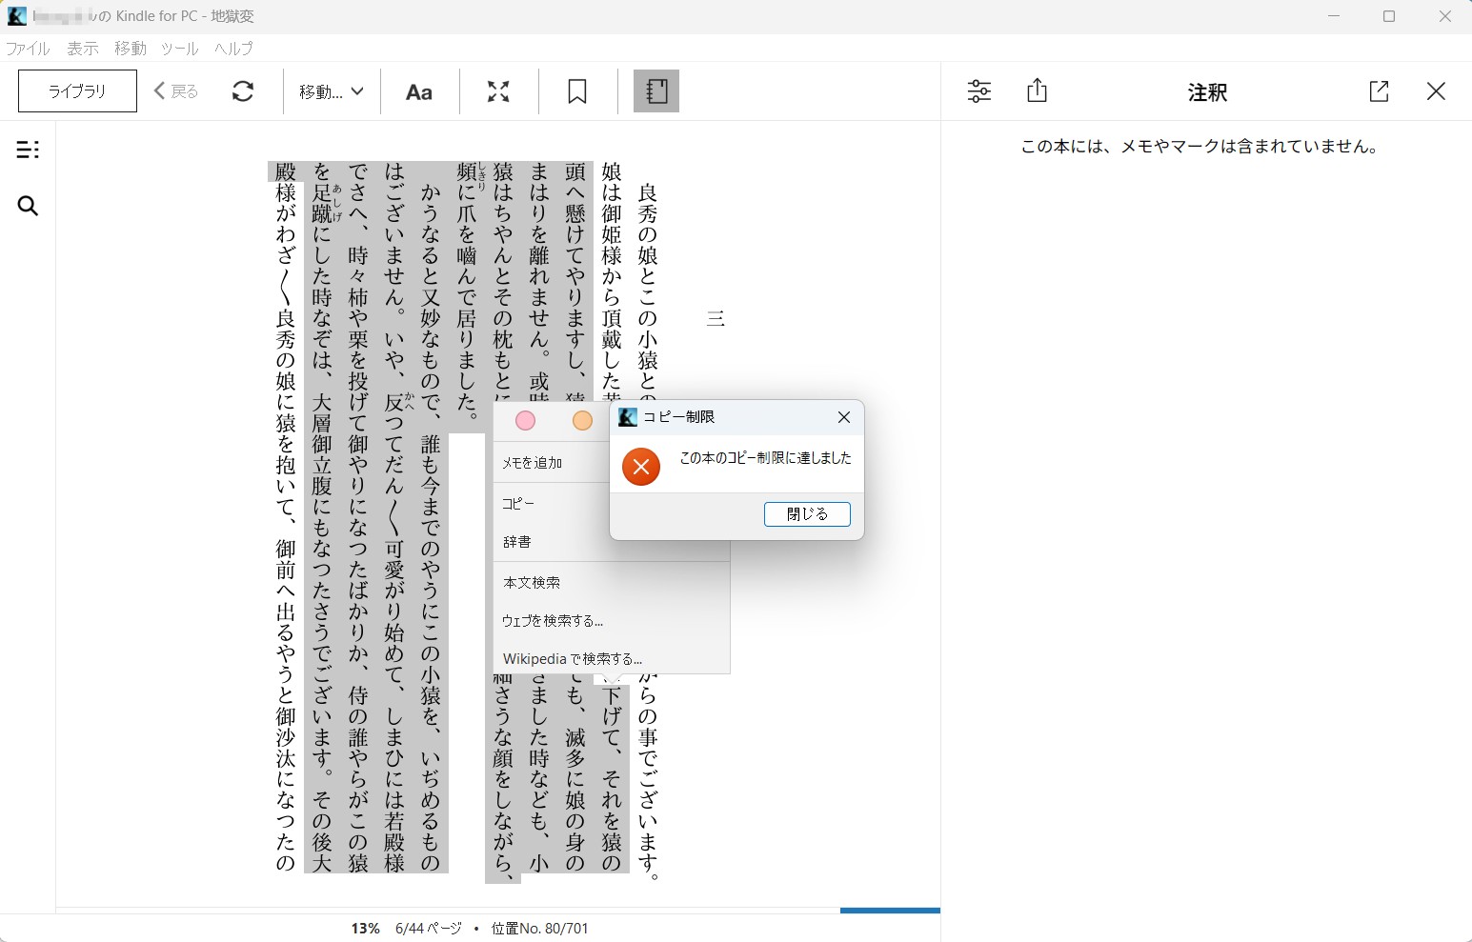Open the table of contents icon
The image size is (1472, 942).
(x=28, y=150)
